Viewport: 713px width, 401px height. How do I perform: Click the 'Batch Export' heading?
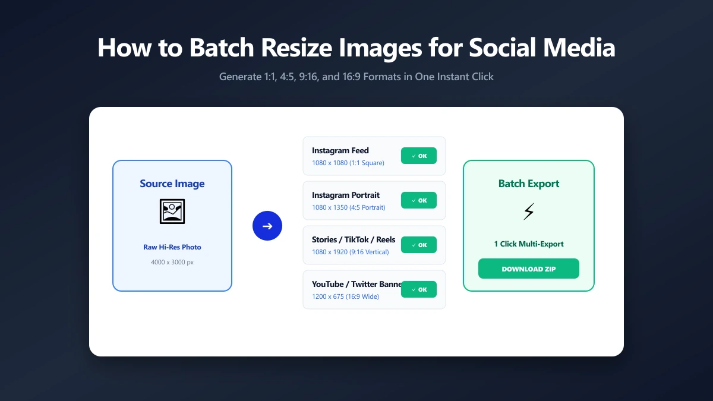[x=529, y=184]
